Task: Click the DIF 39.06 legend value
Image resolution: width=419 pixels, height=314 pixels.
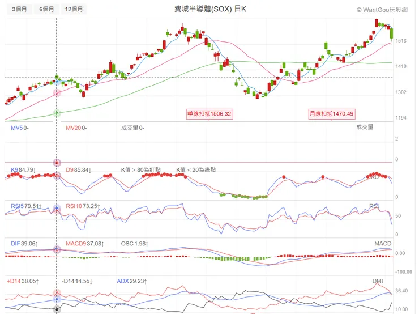Action: pos(24,244)
